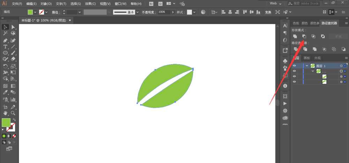Click Exclude shape mode in Pathfinder
The image size is (349, 163).
[323, 36]
